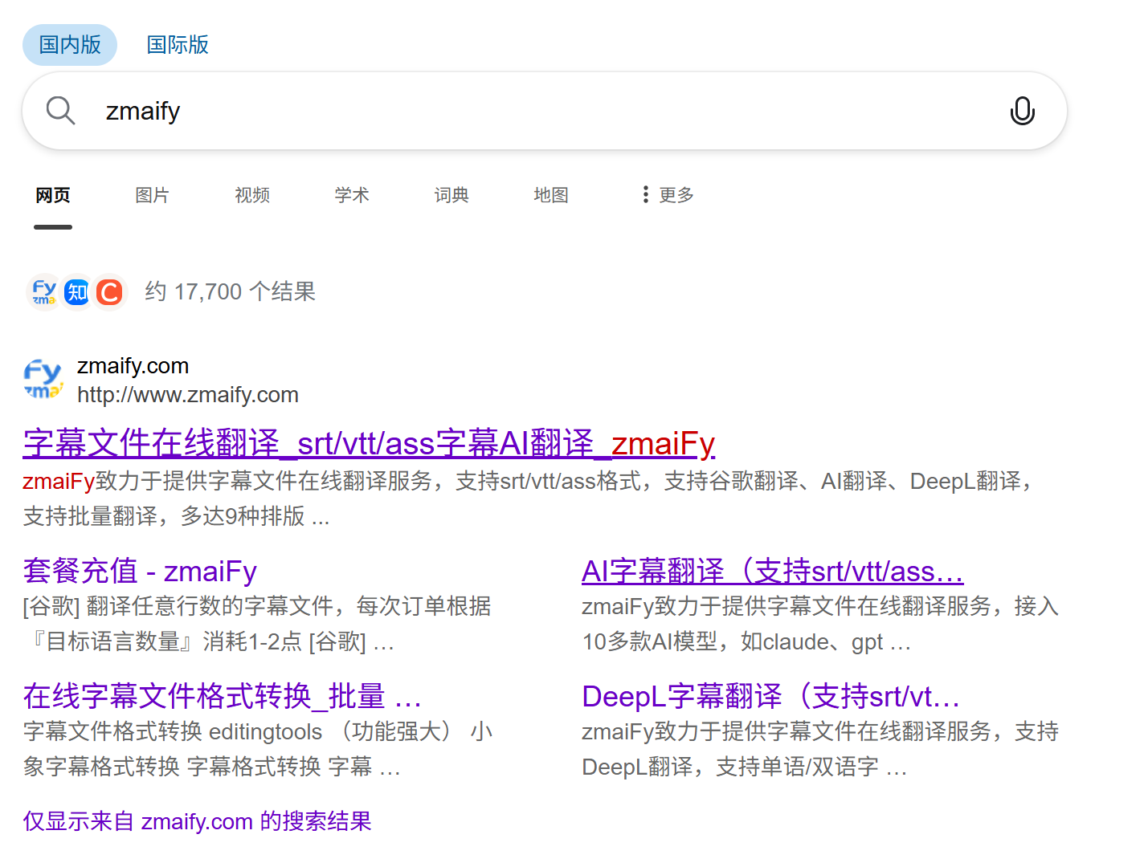Click the zmaify.com site logo beside result
This screenshot has height=867, width=1144.
(x=43, y=380)
